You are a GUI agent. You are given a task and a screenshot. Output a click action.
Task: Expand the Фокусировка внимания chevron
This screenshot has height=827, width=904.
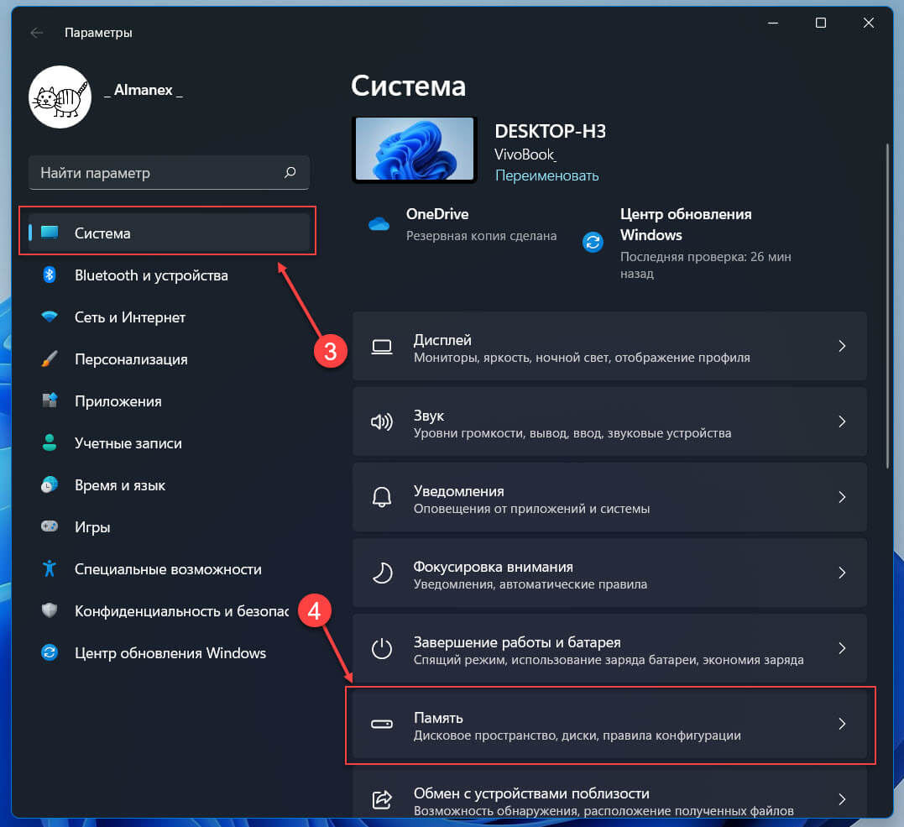(843, 573)
